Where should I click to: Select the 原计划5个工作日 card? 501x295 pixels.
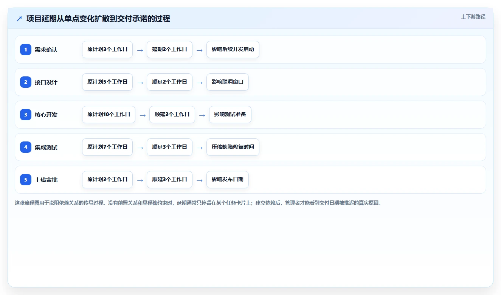107,82
